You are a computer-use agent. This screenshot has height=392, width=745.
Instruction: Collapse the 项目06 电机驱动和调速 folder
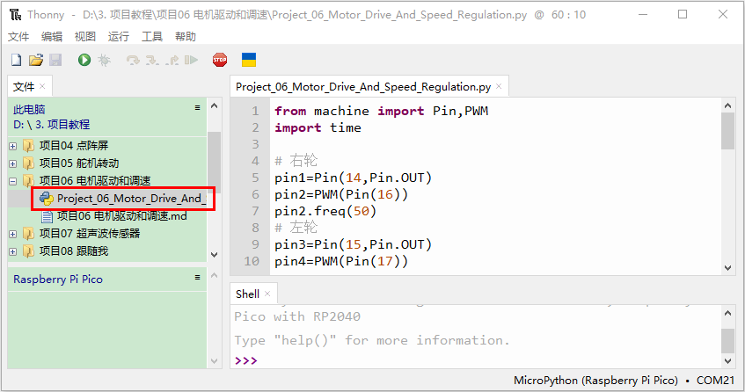(x=13, y=181)
